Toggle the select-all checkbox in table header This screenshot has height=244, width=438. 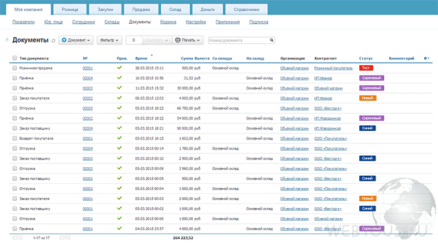point(14,58)
